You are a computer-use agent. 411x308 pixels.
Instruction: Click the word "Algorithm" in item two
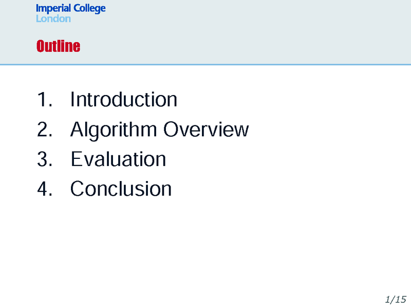coord(114,130)
